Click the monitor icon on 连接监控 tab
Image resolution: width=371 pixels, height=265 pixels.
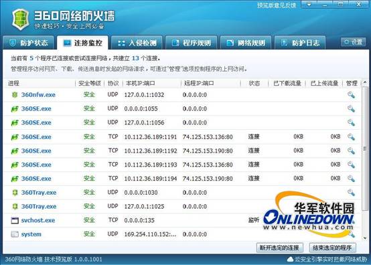[x=67, y=43]
